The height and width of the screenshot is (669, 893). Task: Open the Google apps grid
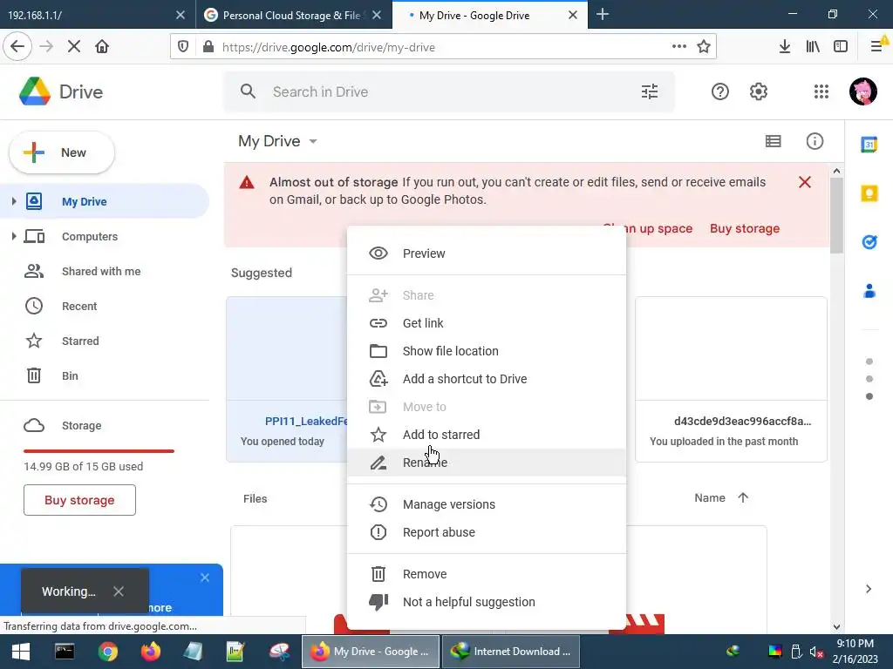click(821, 91)
